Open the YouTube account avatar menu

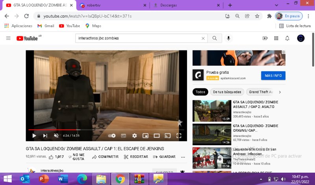click(x=301, y=38)
